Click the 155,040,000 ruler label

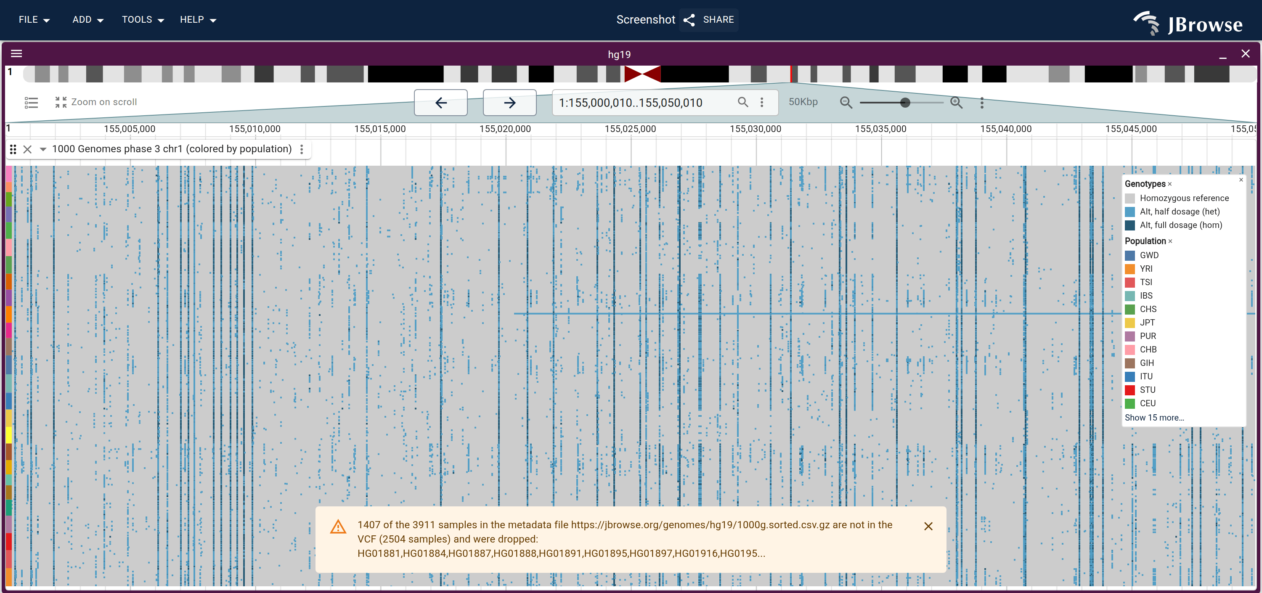1006,129
